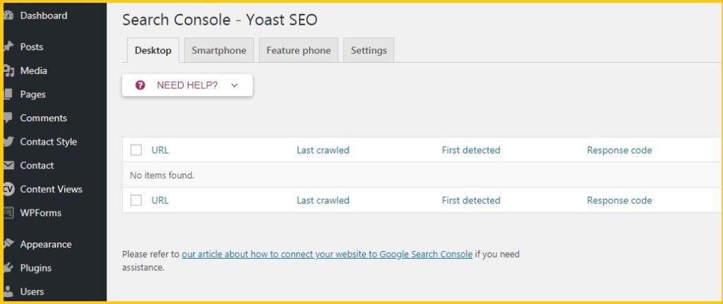Image resolution: width=723 pixels, height=304 pixels.
Task: Click Response code in footer row
Action: [619, 200]
